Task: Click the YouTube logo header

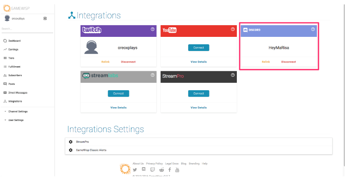Action: click(x=170, y=30)
